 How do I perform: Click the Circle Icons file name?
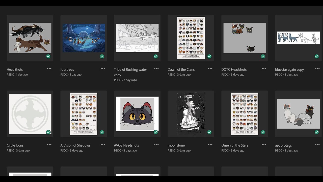(15, 145)
